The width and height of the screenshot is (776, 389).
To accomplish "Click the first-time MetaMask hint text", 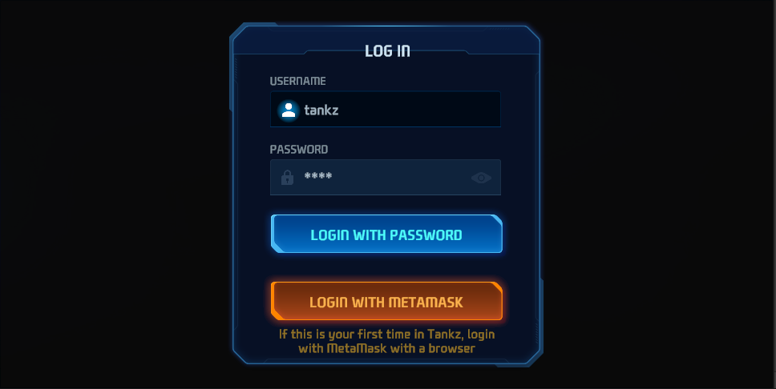I will click(386, 341).
